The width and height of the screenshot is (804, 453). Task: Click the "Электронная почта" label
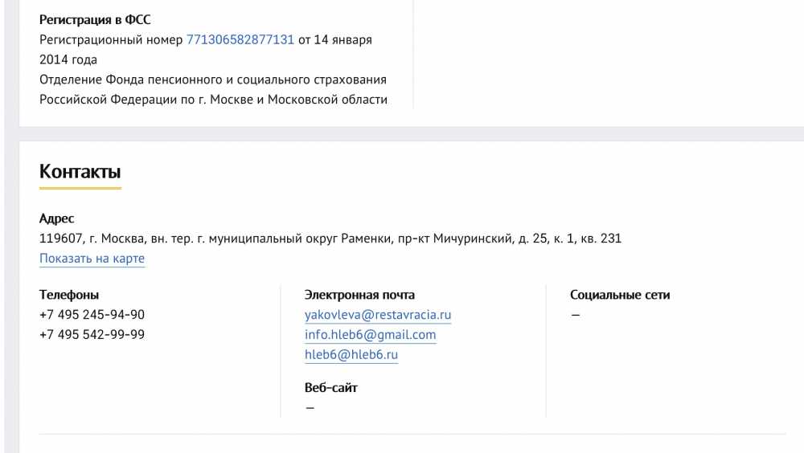(x=359, y=295)
